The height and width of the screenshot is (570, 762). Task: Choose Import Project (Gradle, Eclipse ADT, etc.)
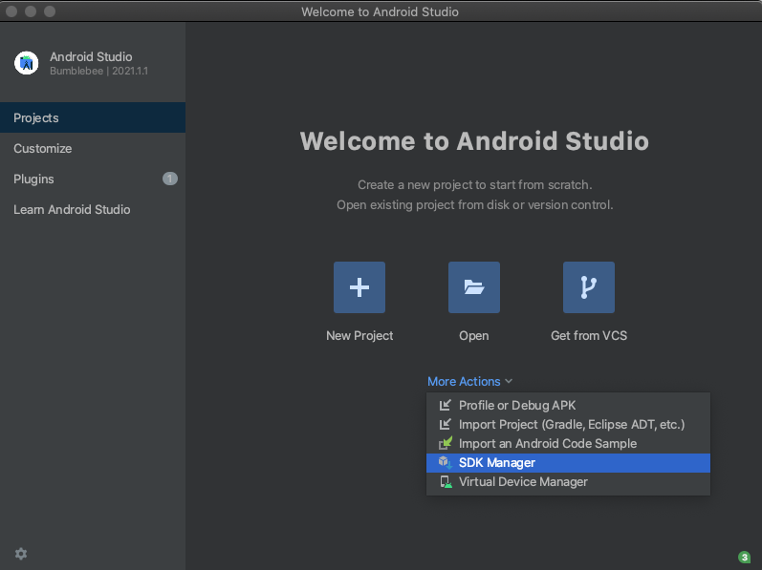tap(568, 425)
